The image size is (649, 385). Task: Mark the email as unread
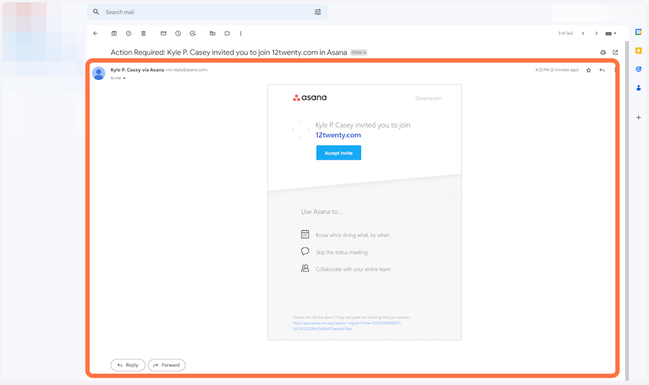click(x=164, y=33)
